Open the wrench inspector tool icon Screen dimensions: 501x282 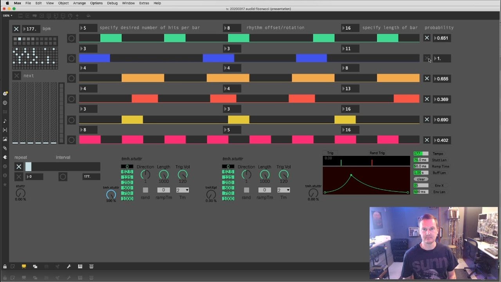pyautogui.click(x=69, y=267)
